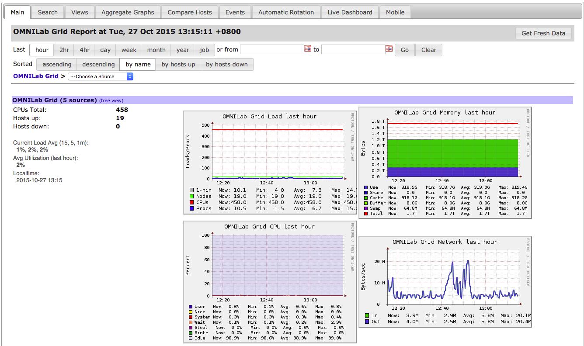Open the OMNILab Grid Load graph

[270, 163]
